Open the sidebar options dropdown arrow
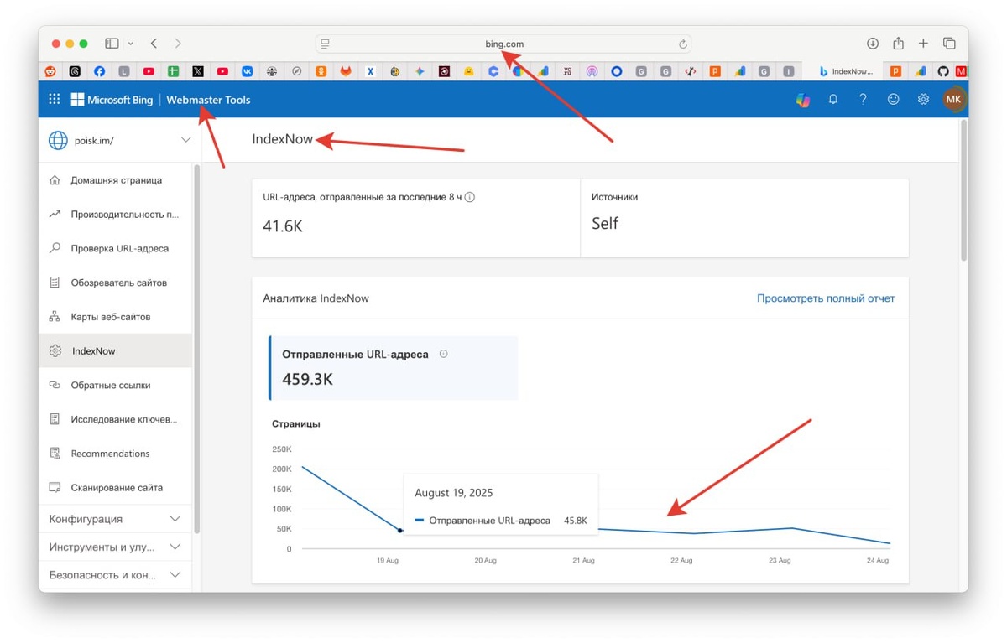 click(x=131, y=44)
